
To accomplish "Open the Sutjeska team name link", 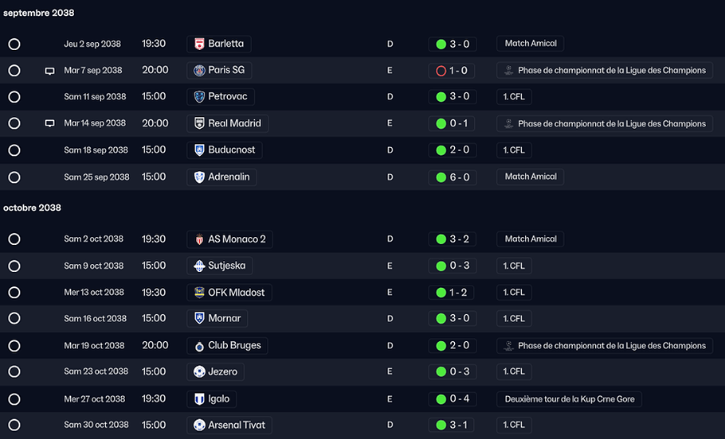I will point(226,266).
